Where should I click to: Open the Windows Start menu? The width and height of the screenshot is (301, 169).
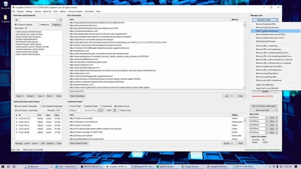3,167
